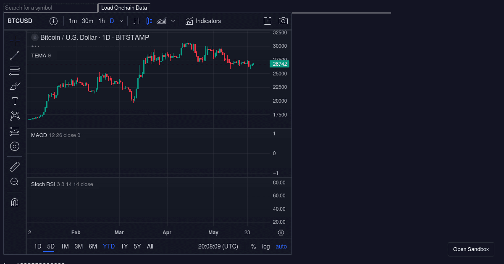504x264 pixels.
Task: Select the 1M date range tab
Action: point(64,246)
